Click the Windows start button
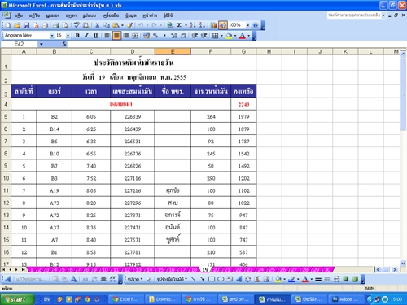 [17, 299]
